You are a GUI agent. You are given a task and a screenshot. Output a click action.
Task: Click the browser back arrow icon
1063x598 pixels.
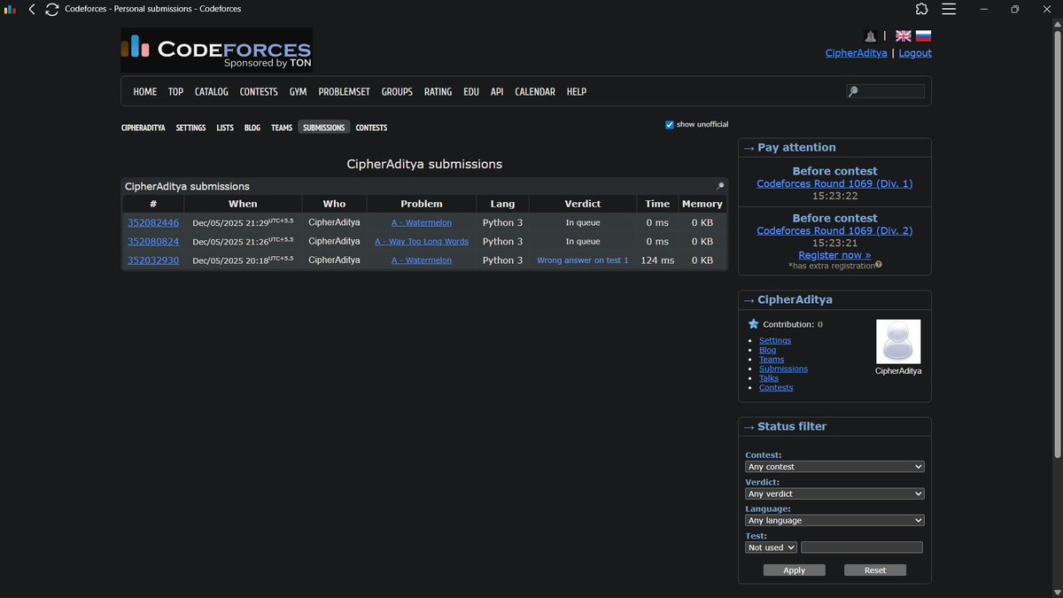click(32, 9)
